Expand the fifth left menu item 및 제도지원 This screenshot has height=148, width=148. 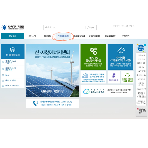click(x=13, y=86)
